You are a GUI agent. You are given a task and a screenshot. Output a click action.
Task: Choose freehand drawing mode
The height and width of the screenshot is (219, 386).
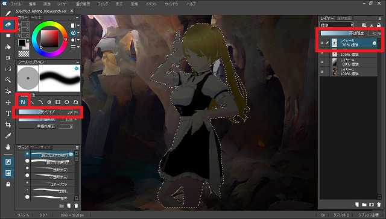[23, 102]
